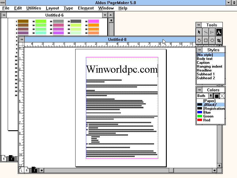
Task: Apply [No style] in Styles palette
Action: 211,55
